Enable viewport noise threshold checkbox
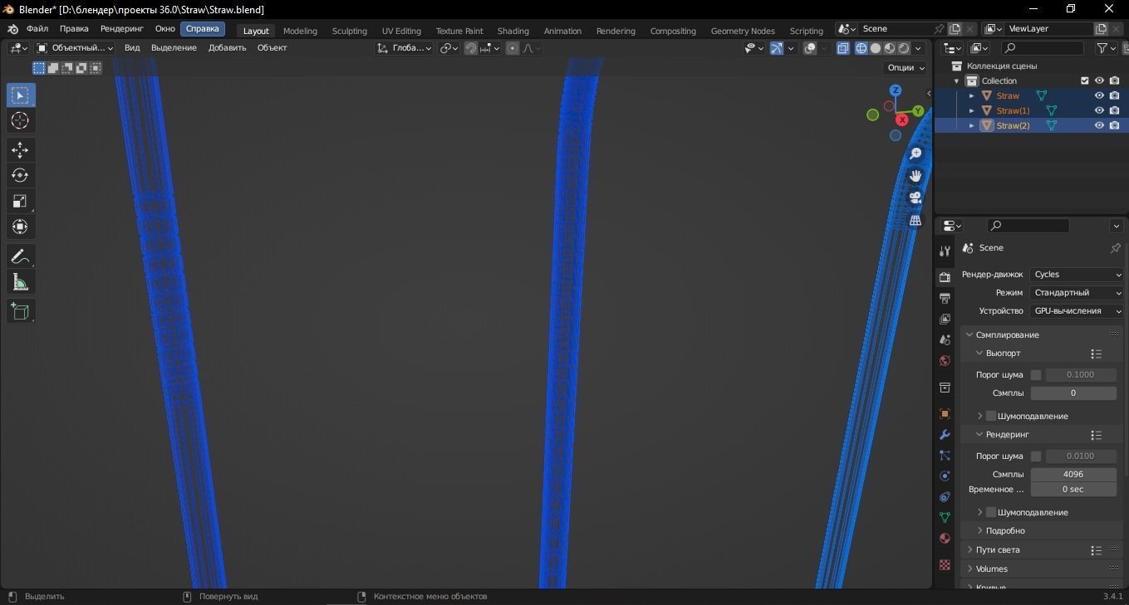 pos(1036,375)
